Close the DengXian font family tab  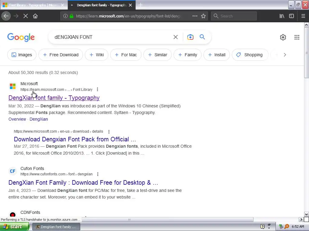coord(130,5)
